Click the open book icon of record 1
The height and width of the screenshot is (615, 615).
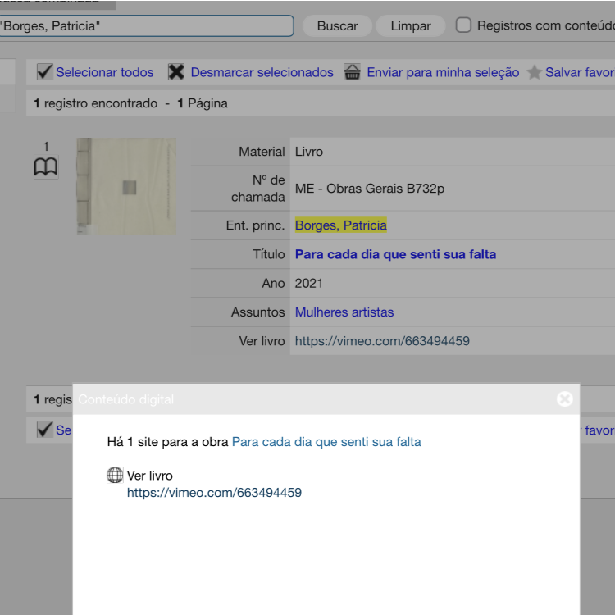coord(46,167)
